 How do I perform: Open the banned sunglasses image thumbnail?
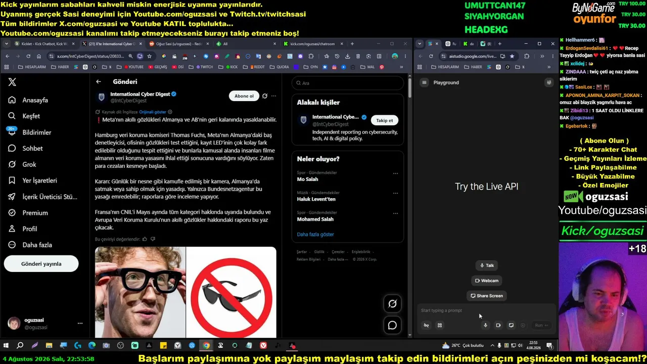pyautogui.click(x=232, y=292)
